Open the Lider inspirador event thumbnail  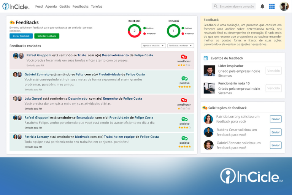click(x=209, y=71)
